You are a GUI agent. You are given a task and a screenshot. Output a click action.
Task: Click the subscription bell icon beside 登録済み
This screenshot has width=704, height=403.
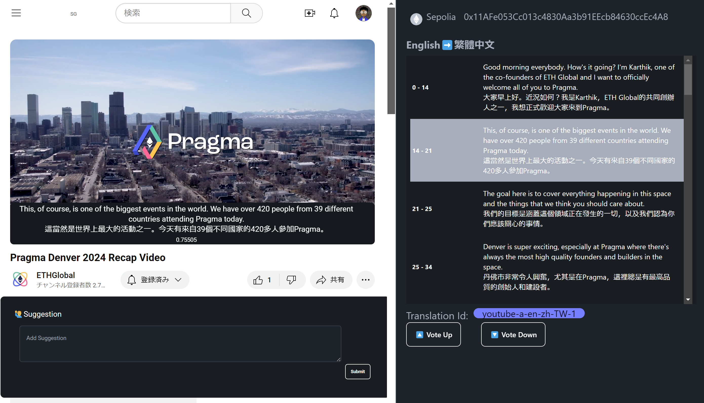(132, 280)
